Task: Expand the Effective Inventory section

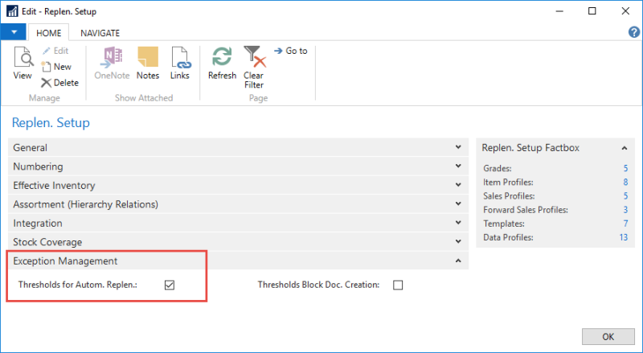Action: [x=458, y=186]
